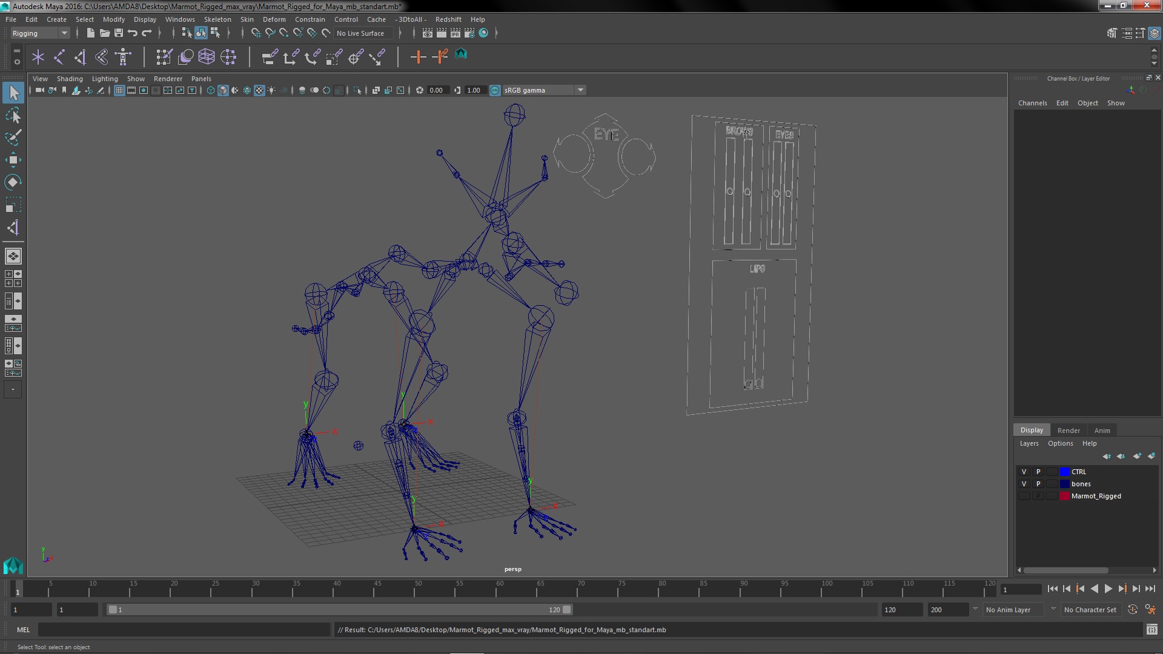1163x654 pixels.
Task: Open the Skeleton menu
Action: tap(217, 19)
